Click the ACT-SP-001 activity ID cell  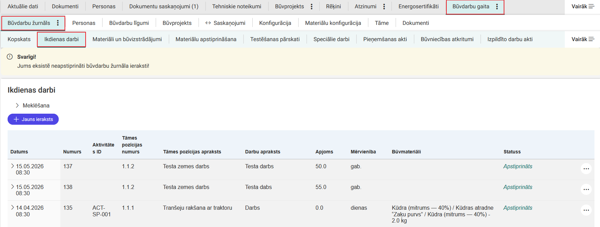[x=101, y=211]
